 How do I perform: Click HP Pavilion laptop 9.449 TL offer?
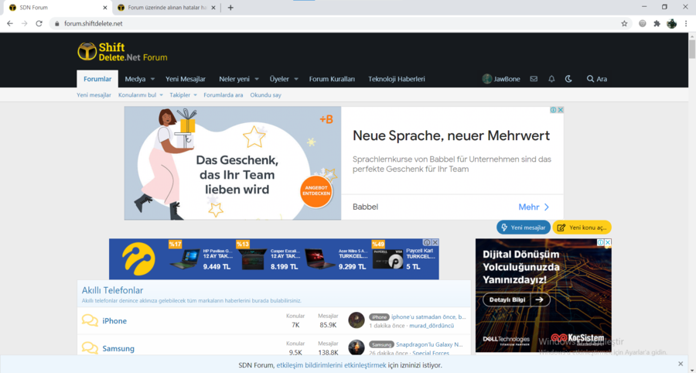pyautogui.click(x=202, y=259)
